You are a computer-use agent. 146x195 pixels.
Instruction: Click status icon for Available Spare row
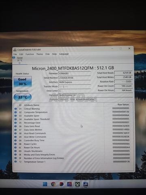(15, 116)
